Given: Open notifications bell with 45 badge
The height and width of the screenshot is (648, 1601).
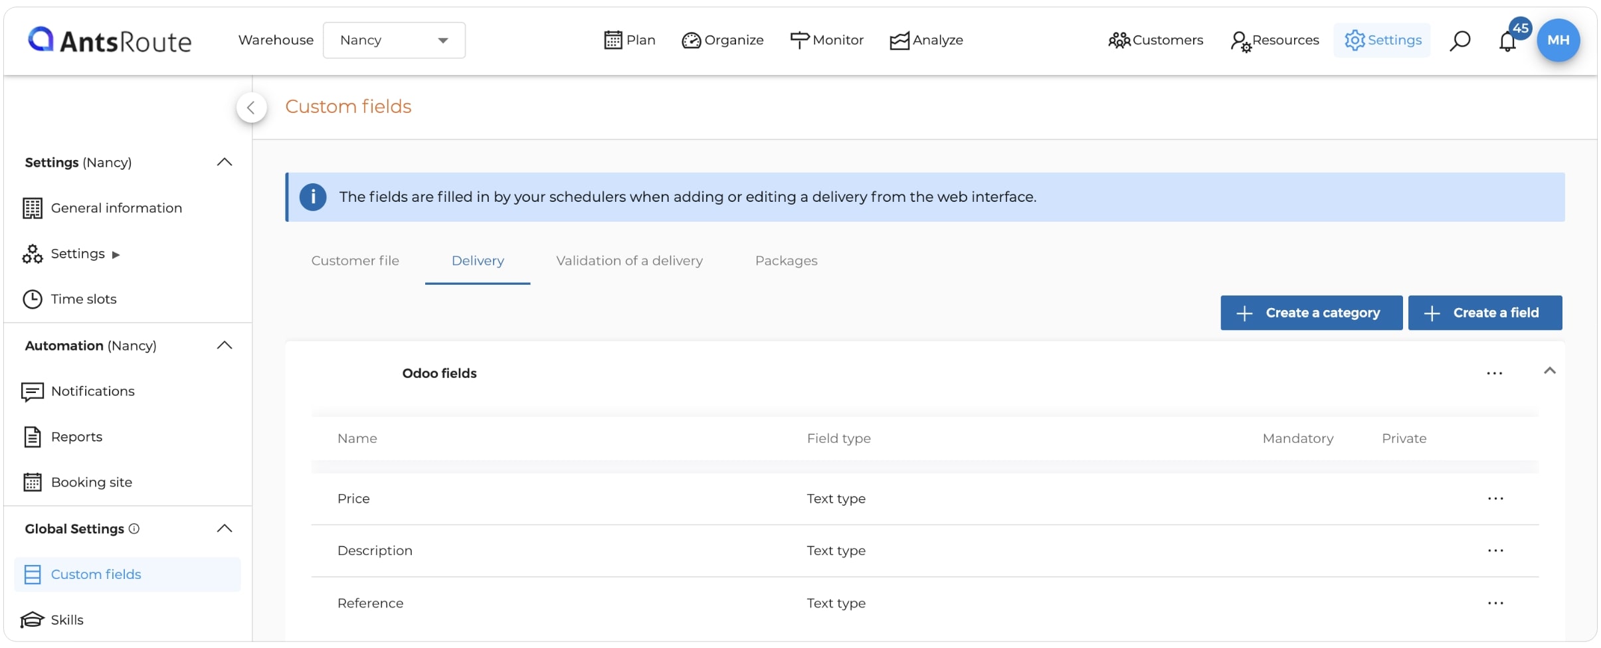Looking at the screenshot, I should pyautogui.click(x=1509, y=40).
